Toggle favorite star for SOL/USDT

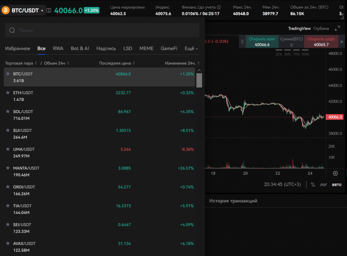pos(8,111)
